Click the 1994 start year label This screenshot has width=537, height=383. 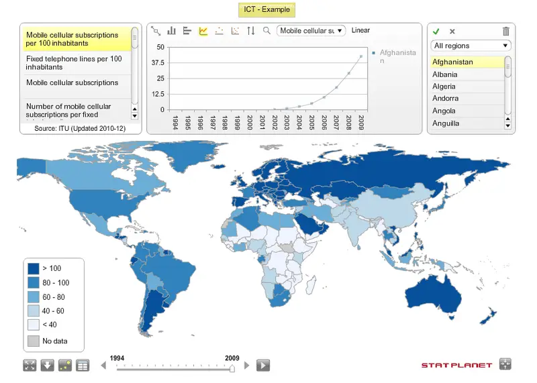pos(117,358)
